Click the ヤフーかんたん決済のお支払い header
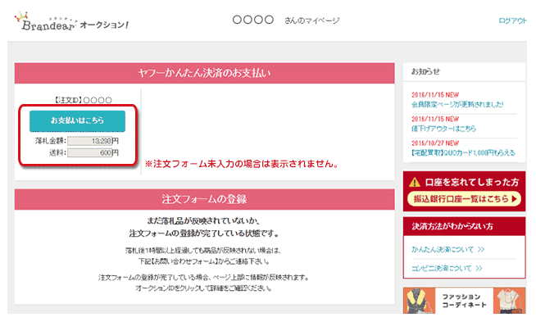The height and width of the screenshot is (322, 536). pos(204,73)
